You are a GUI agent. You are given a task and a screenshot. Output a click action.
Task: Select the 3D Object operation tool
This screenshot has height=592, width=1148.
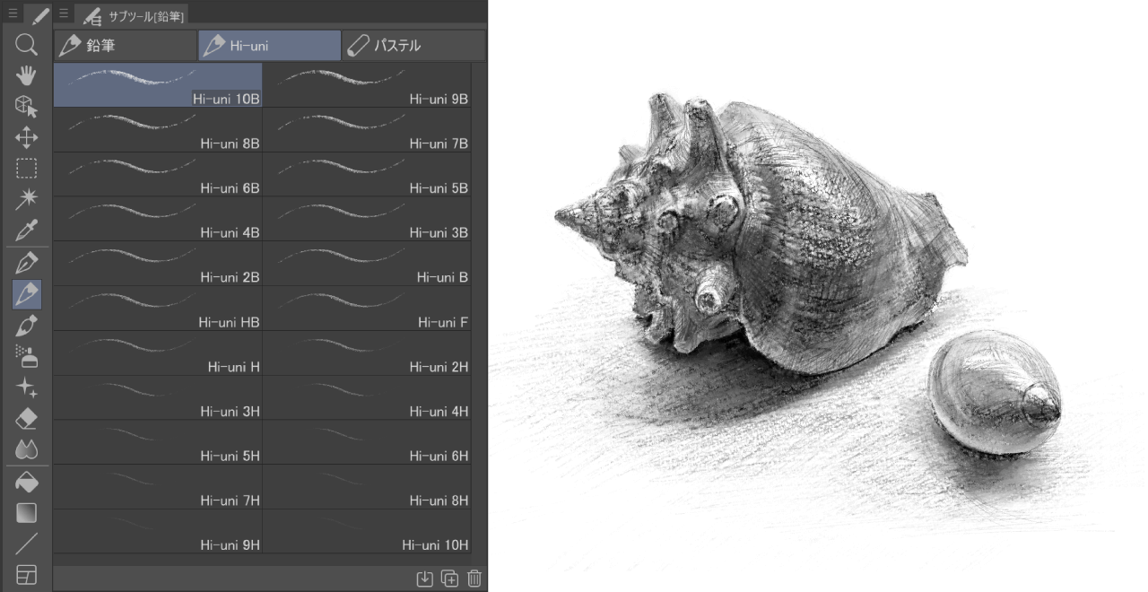click(26, 107)
